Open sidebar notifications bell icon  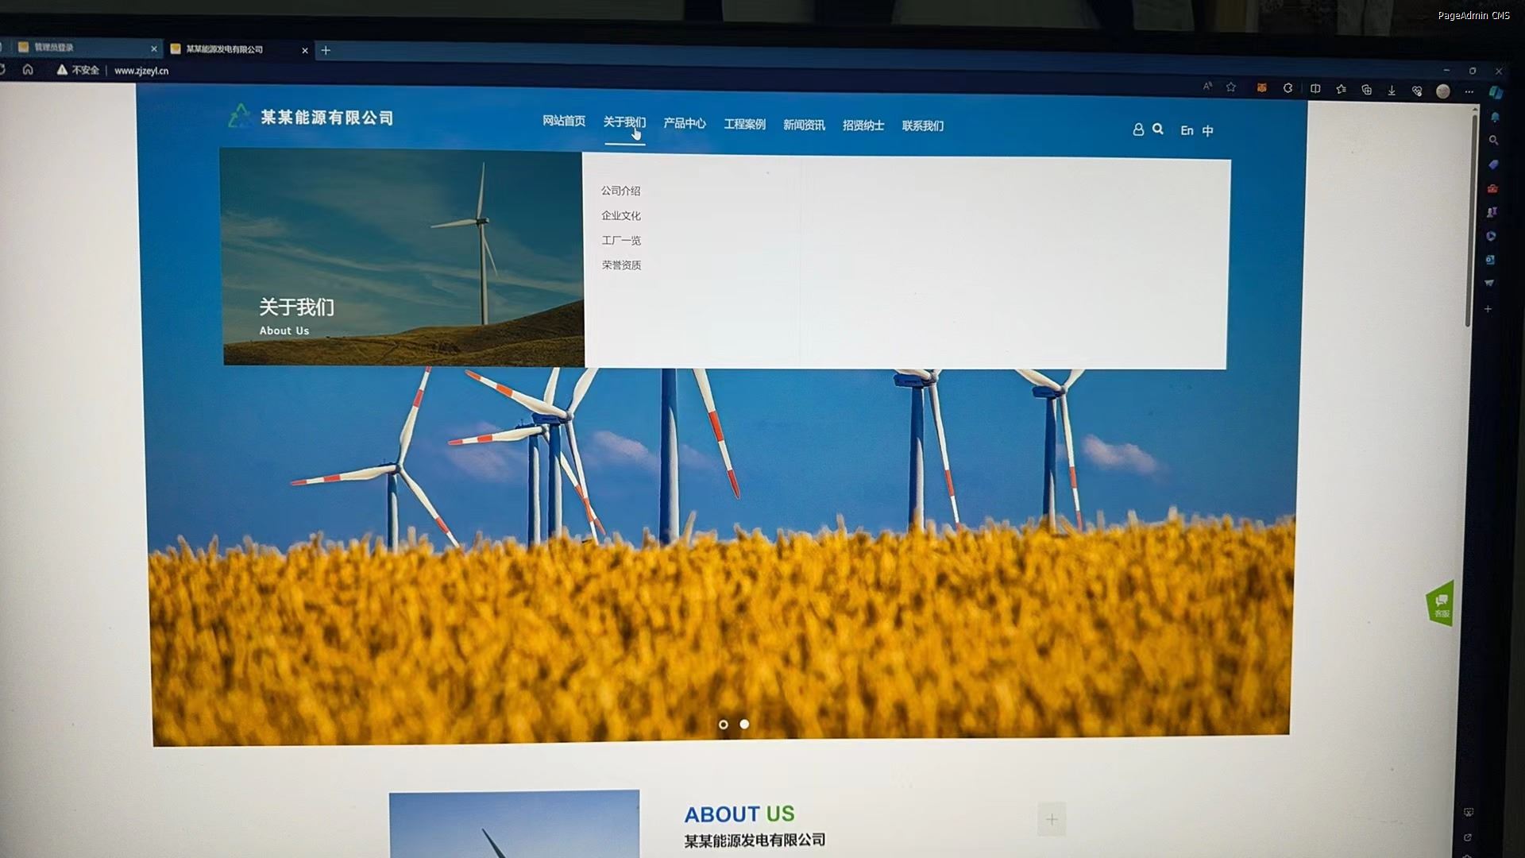click(1495, 118)
